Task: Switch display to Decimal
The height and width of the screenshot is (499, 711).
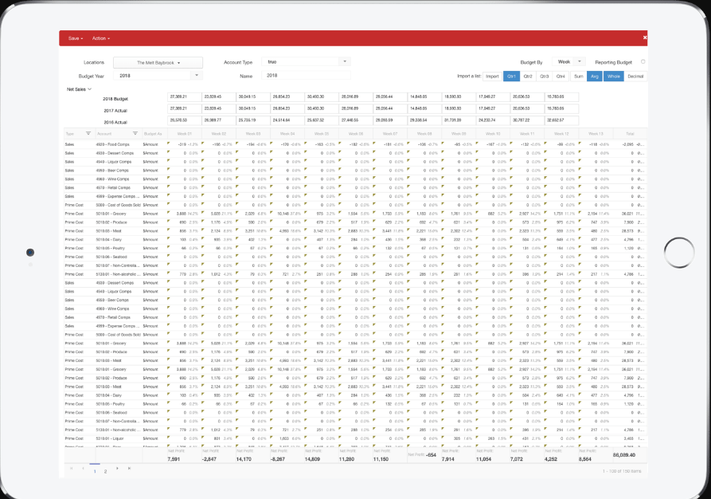Action: point(635,77)
